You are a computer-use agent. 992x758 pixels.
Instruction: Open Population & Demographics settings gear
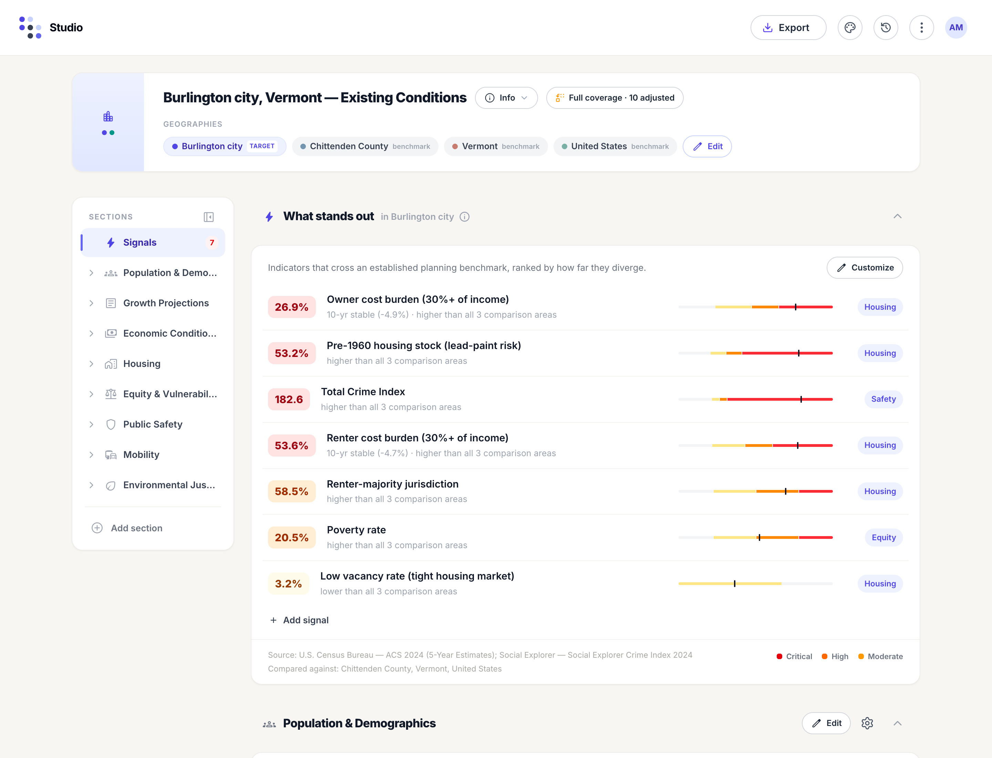(x=867, y=723)
